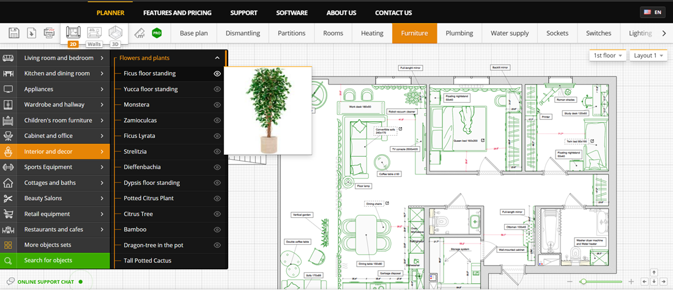Toggle the eye preview for Ficus floor standing
The height and width of the screenshot is (290, 673).
[x=217, y=74]
